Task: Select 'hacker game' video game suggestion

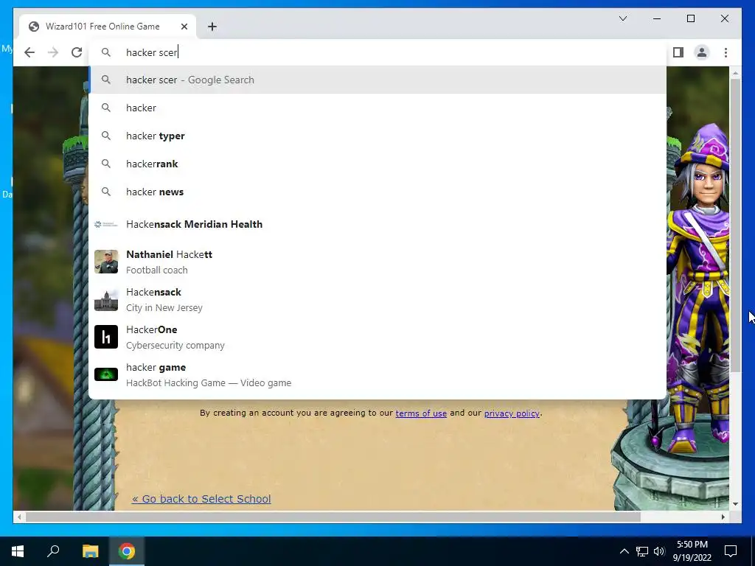Action: coord(377,374)
